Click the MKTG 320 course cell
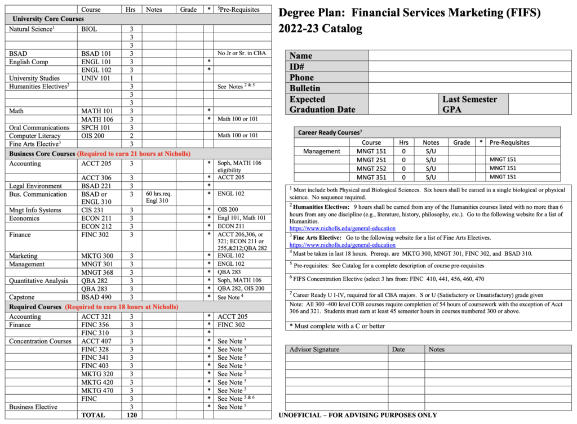 (x=99, y=374)
